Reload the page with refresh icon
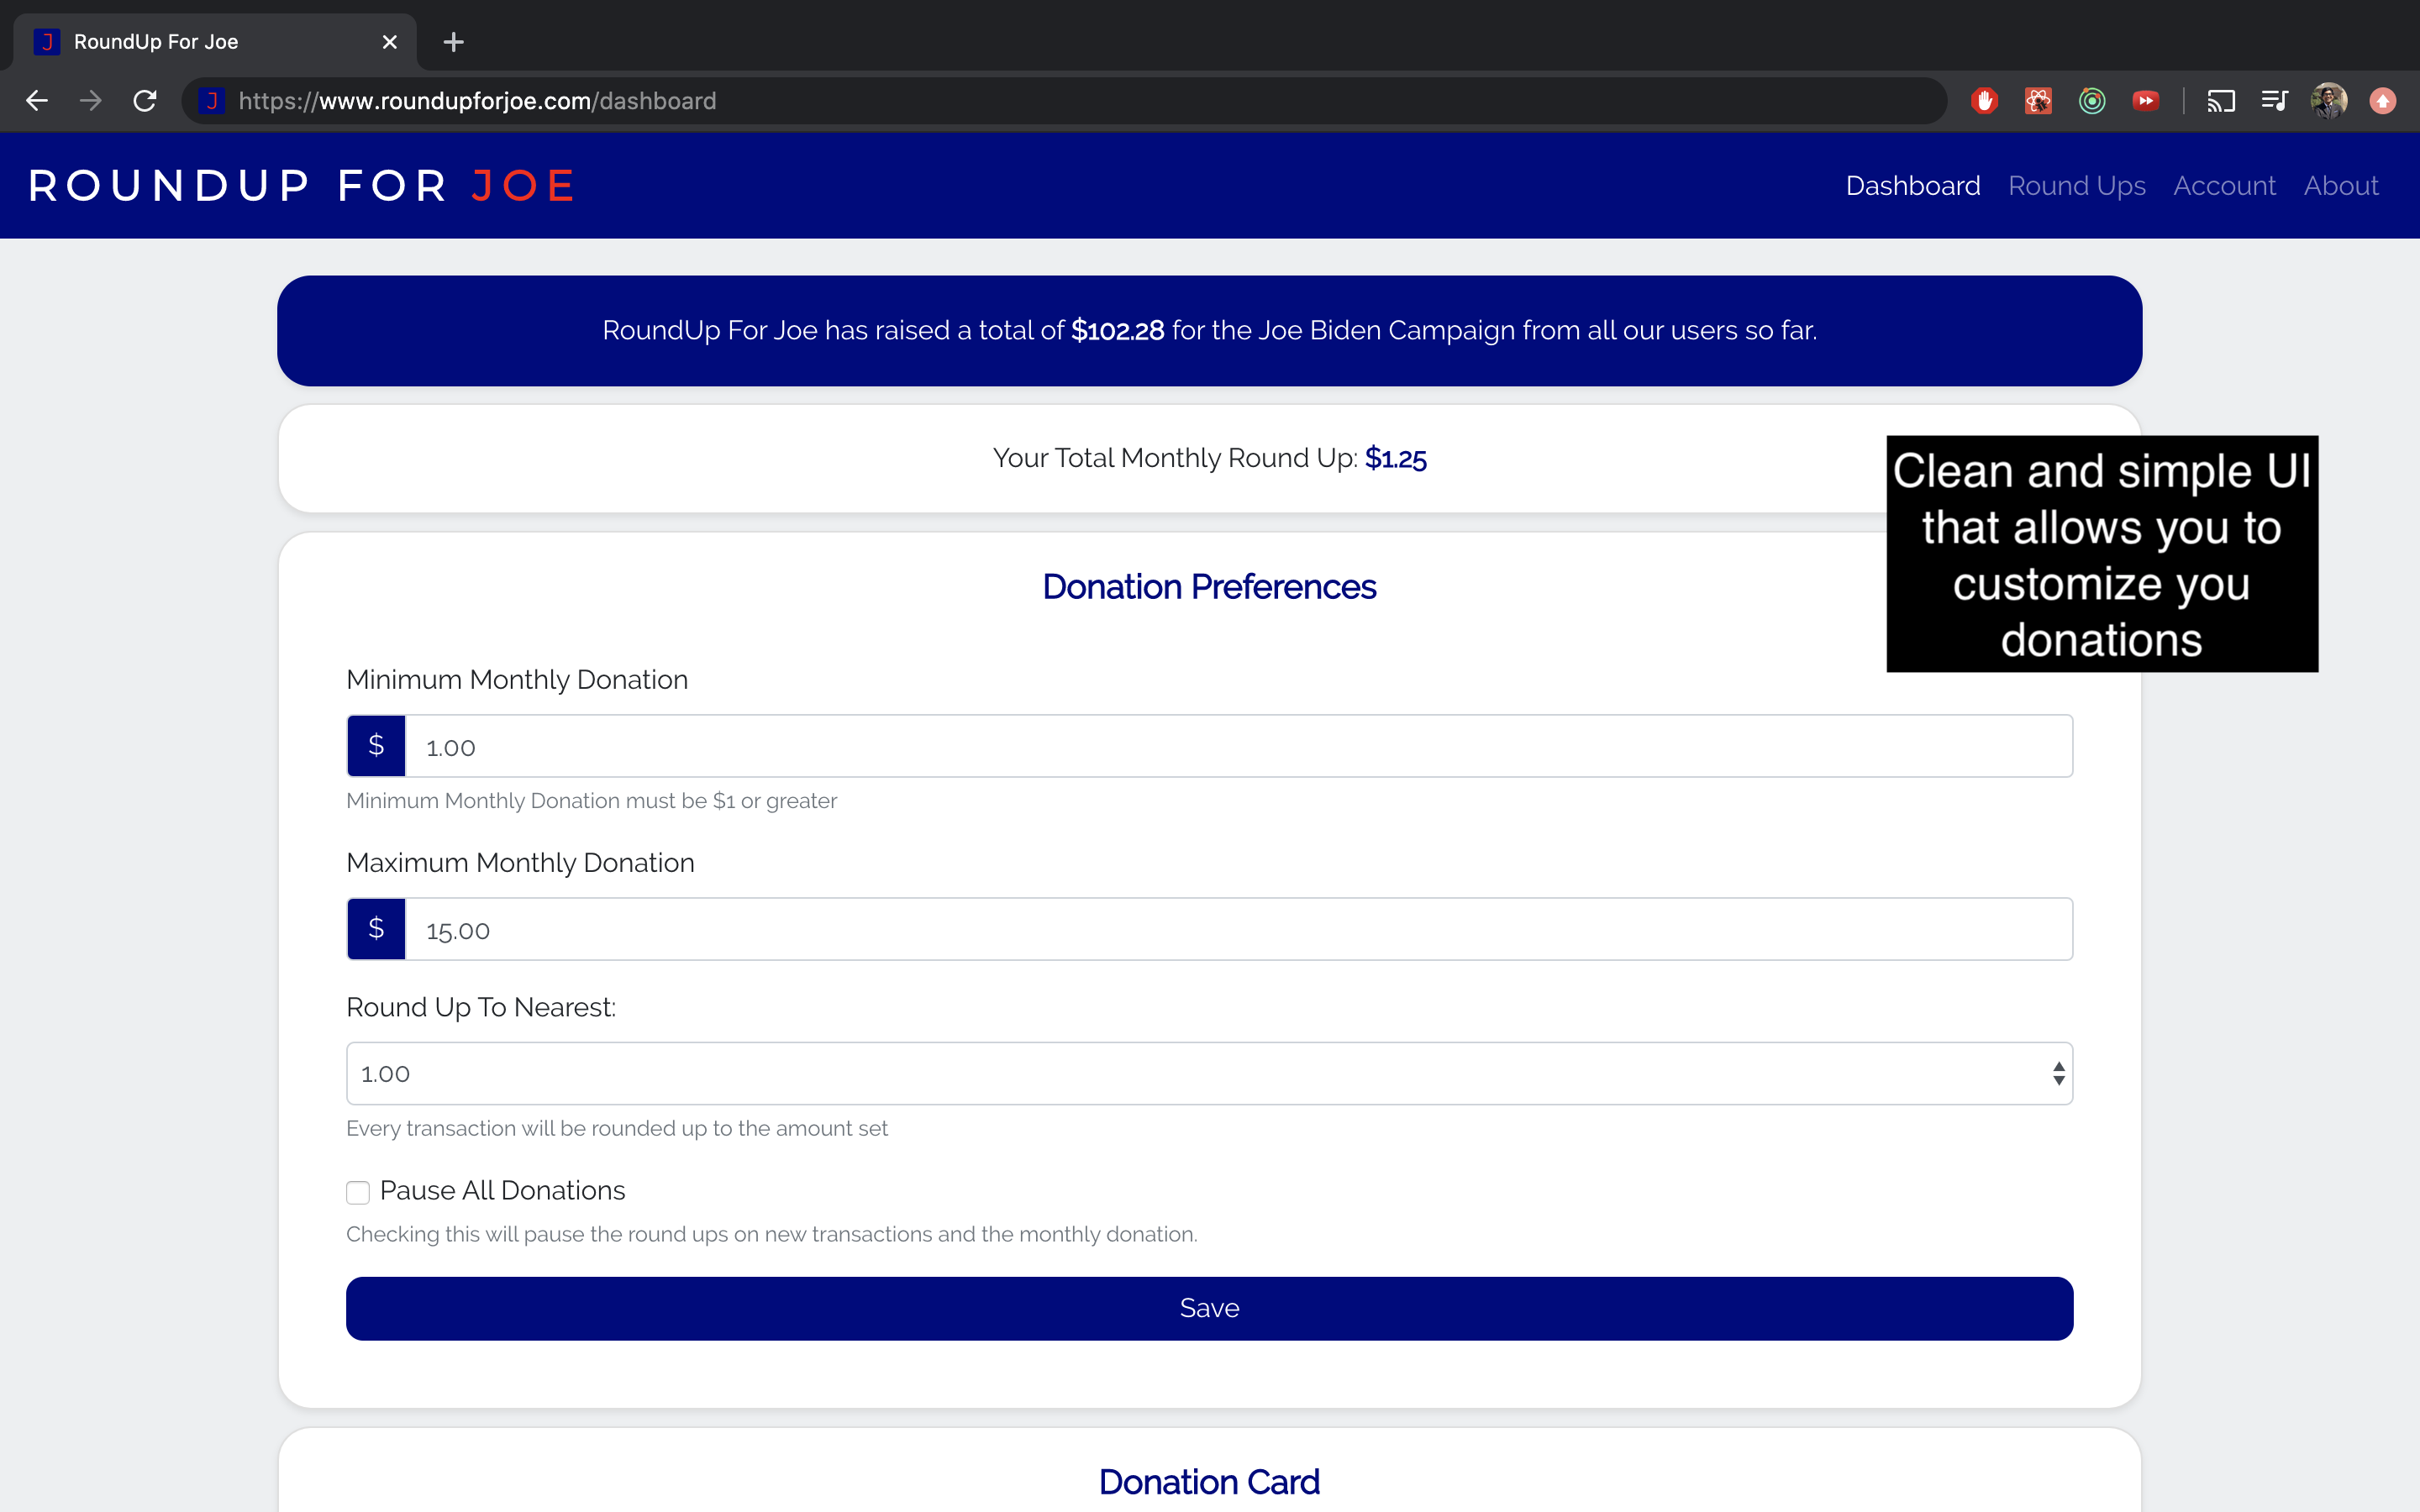Image resolution: width=2420 pixels, height=1512 pixels. click(x=145, y=101)
